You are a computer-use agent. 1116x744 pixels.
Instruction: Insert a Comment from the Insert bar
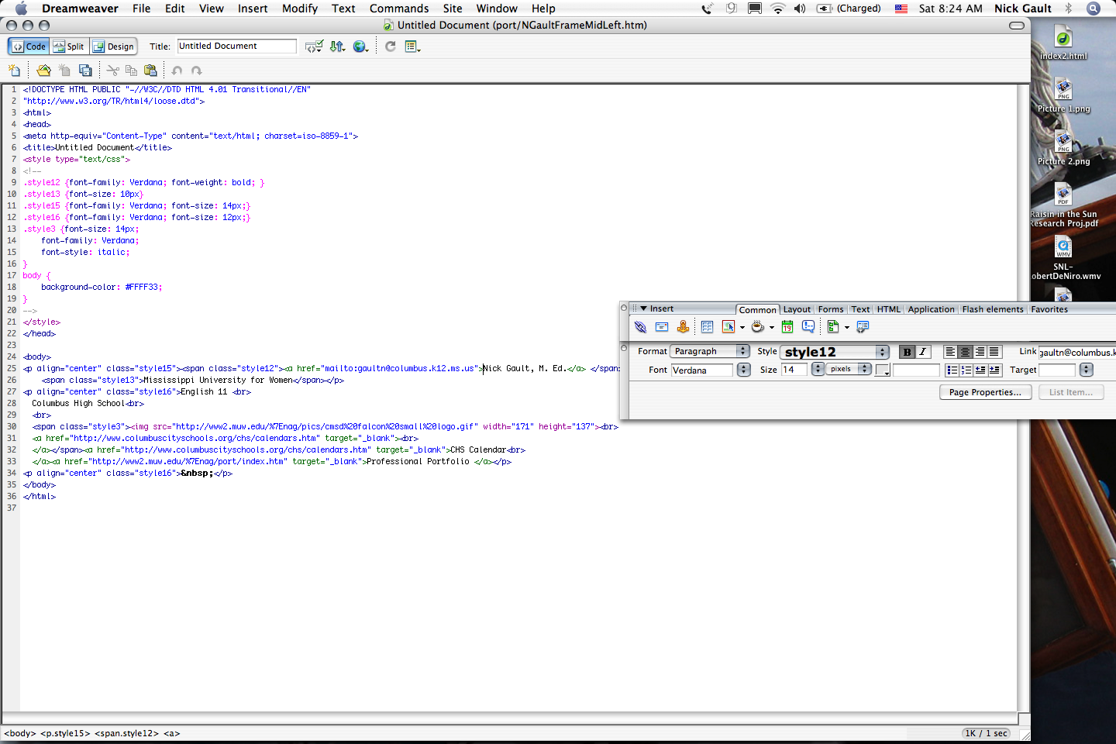808,327
